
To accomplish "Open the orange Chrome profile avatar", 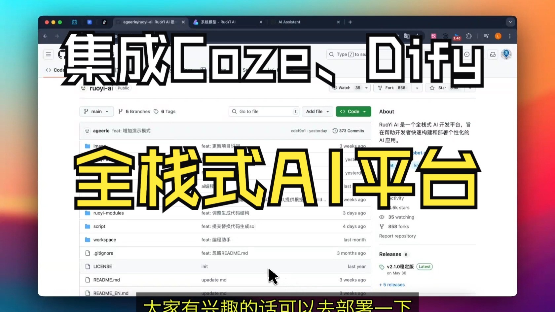I will click(x=498, y=36).
